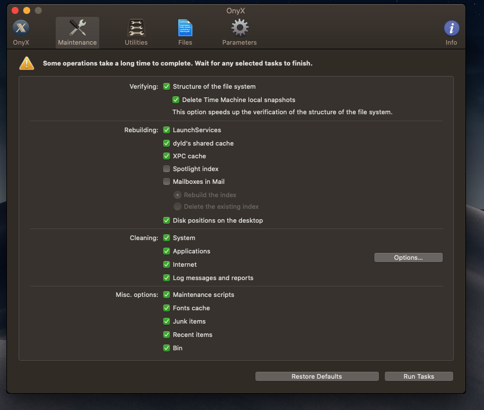Image resolution: width=484 pixels, height=410 pixels.
Task: Toggle the Bin checkbox
Action: coord(167,348)
